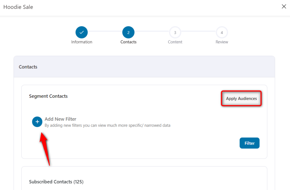Click the blue Filter button
This screenshot has height=190, width=290.
[x=250, y=143]
